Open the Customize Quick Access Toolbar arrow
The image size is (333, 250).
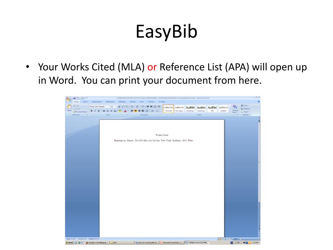click(87, 98)
